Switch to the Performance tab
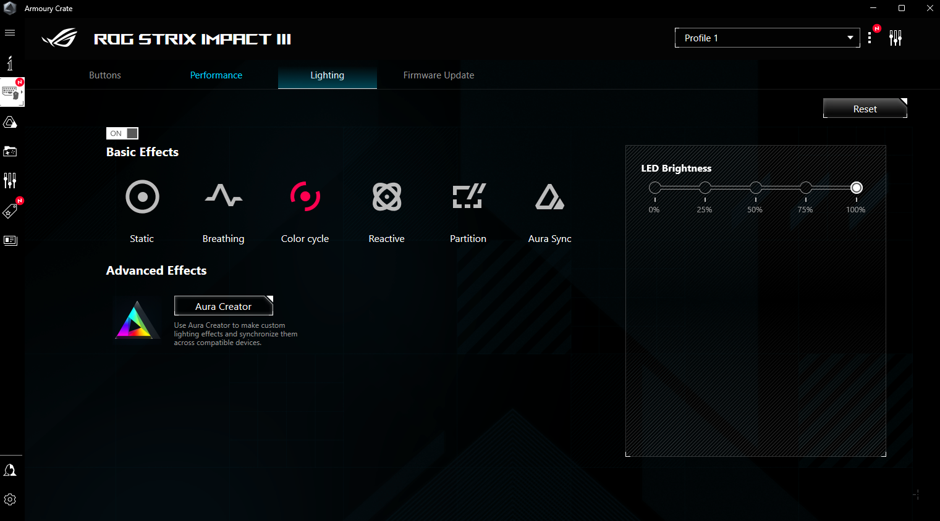 216,75
